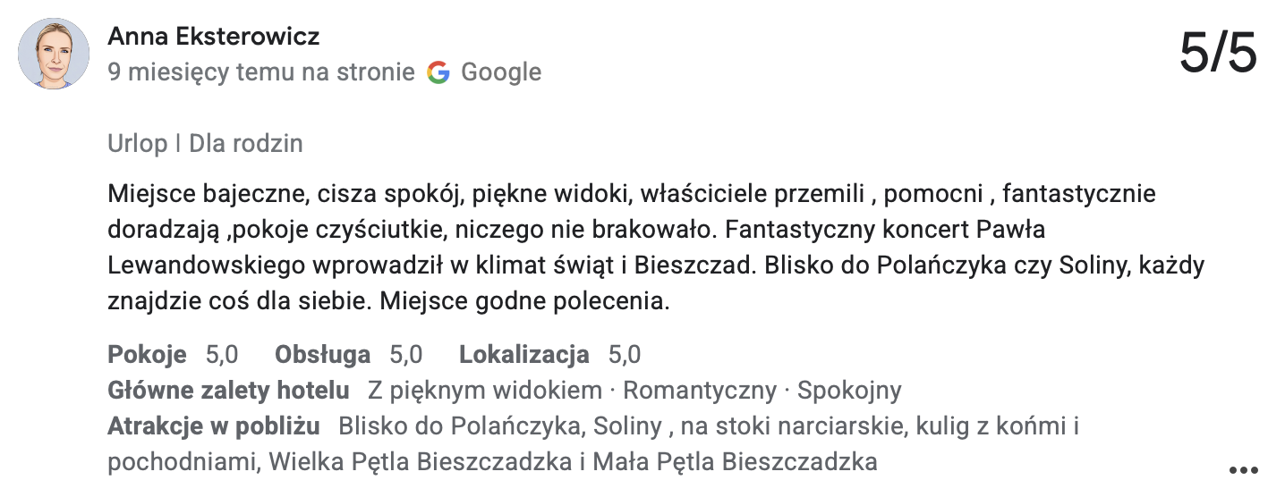
Task: Click the Pokoje rating label
Action: coord(147,355)
